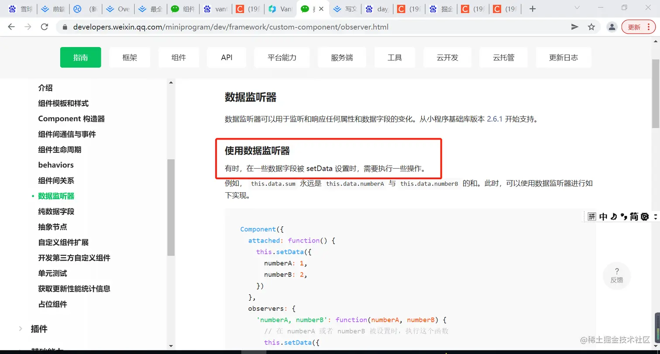Screen dimensions: 660x354
Task: Expand the 插件 sidebar section chevron
Action: point(21,329)
